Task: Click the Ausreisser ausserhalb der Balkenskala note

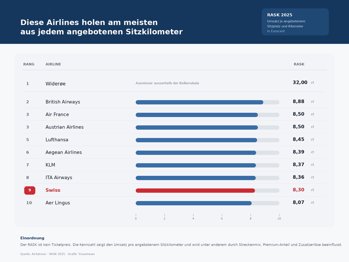Action: [167, 83]
